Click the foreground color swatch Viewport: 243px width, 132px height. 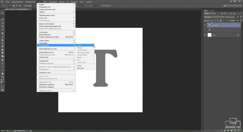tap(2, 82)
